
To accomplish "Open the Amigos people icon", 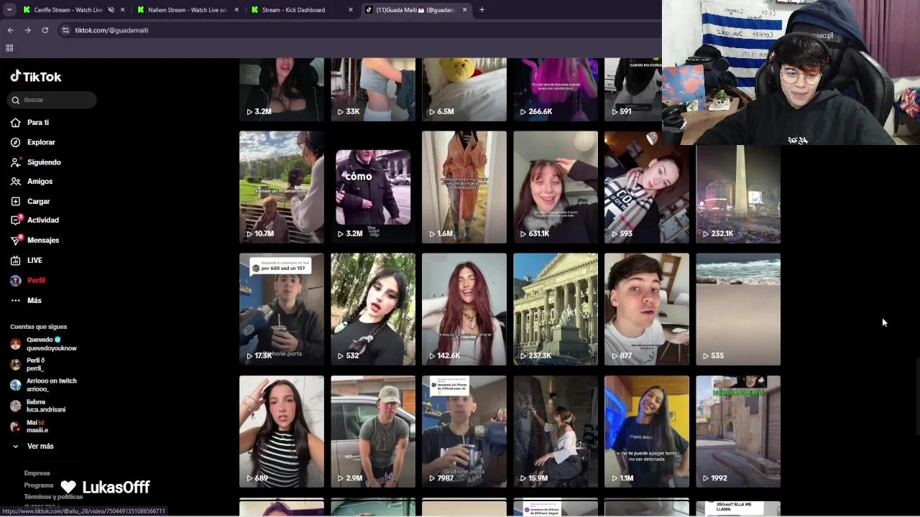I will point(16,182).
